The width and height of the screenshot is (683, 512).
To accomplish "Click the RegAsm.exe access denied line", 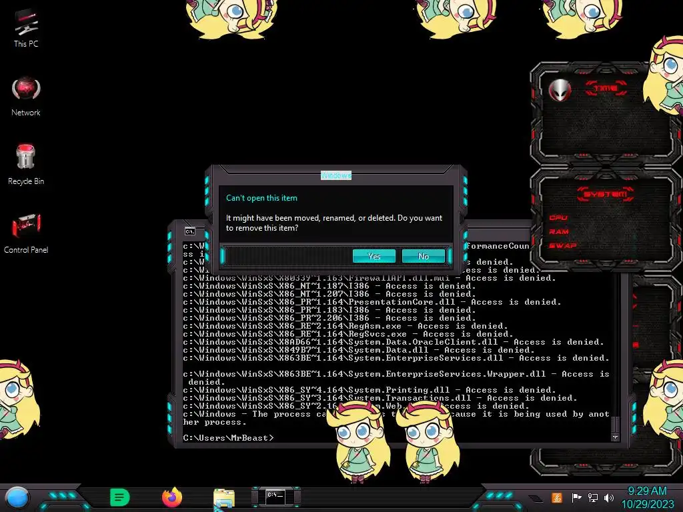I will click(x=346, y=326).
